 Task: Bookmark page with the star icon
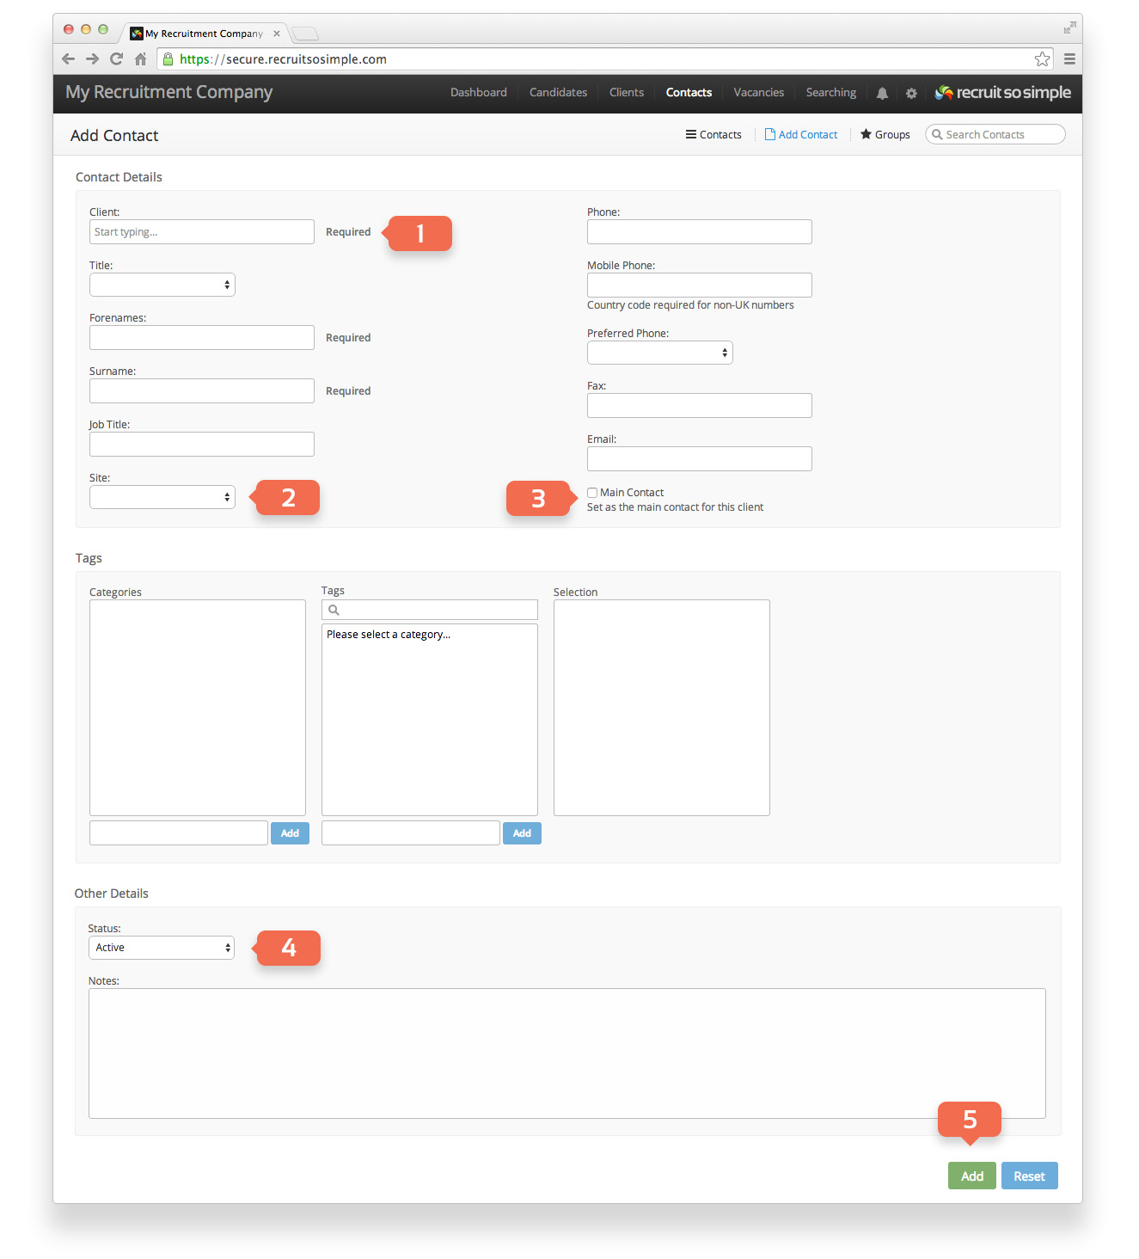pyautogui.click(x=1042, y=59)
